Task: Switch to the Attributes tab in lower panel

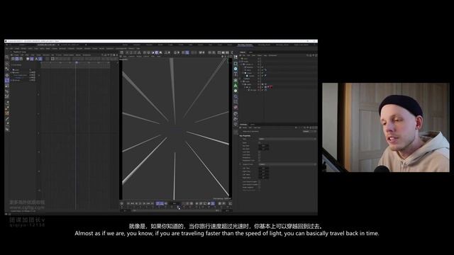Action: point(243,125)
